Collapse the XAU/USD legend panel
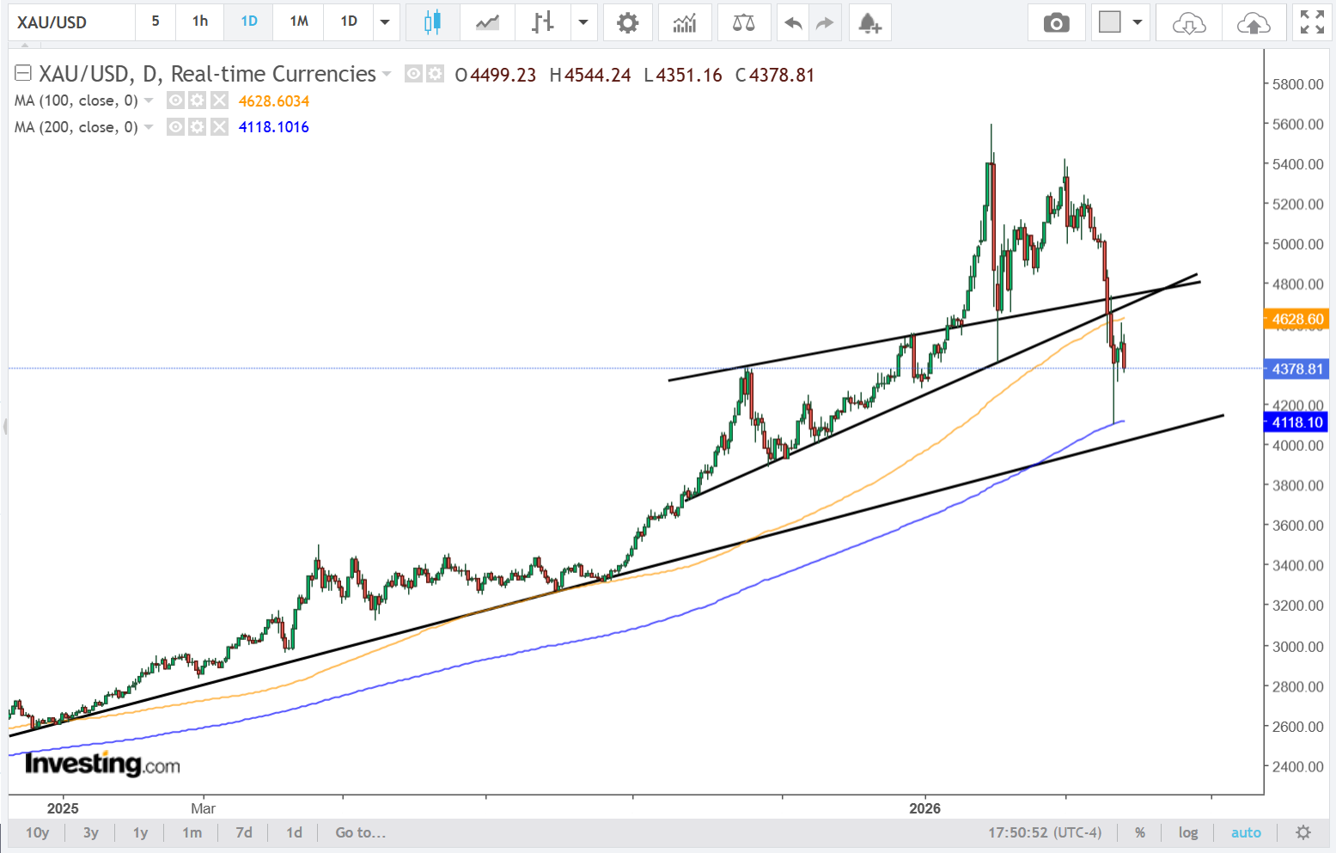 click(x=23, y=74)
